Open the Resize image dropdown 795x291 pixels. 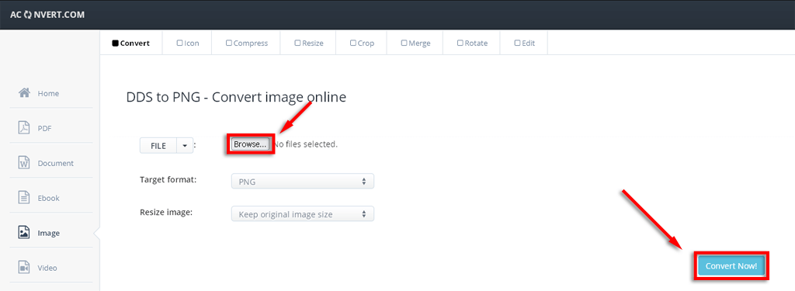click(x=302, y=214)
